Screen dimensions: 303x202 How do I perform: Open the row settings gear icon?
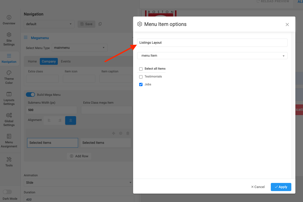click(x=121, y=133)
